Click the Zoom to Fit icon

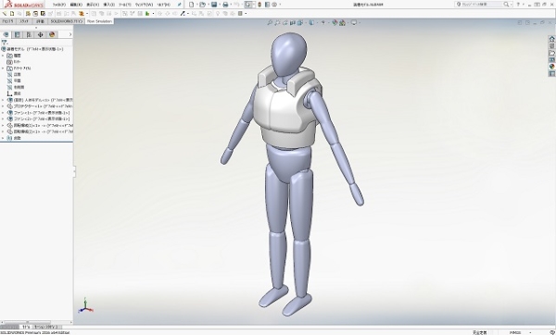tap(270, 22)
